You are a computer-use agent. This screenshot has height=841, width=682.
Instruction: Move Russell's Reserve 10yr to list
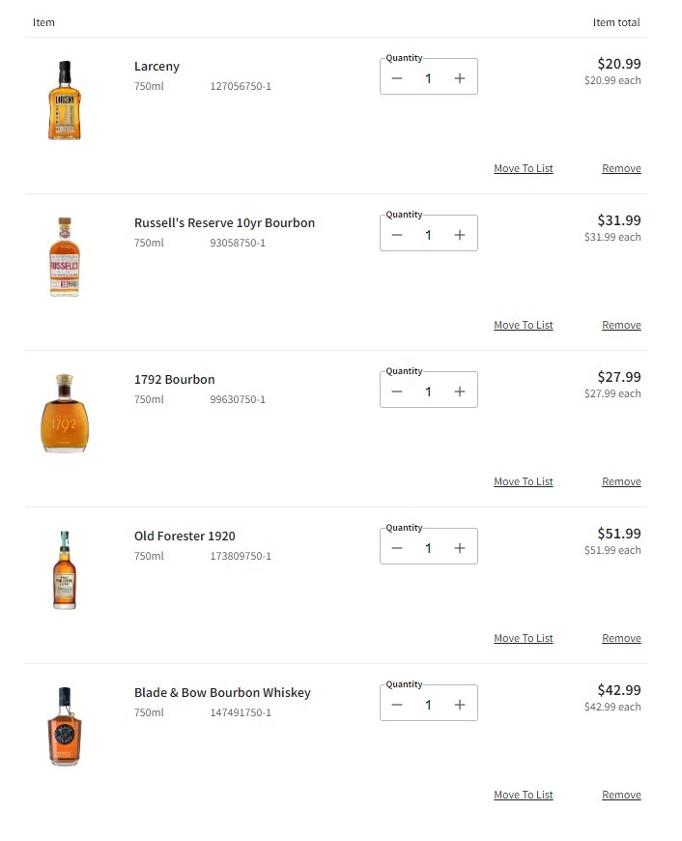click(523, 325)
